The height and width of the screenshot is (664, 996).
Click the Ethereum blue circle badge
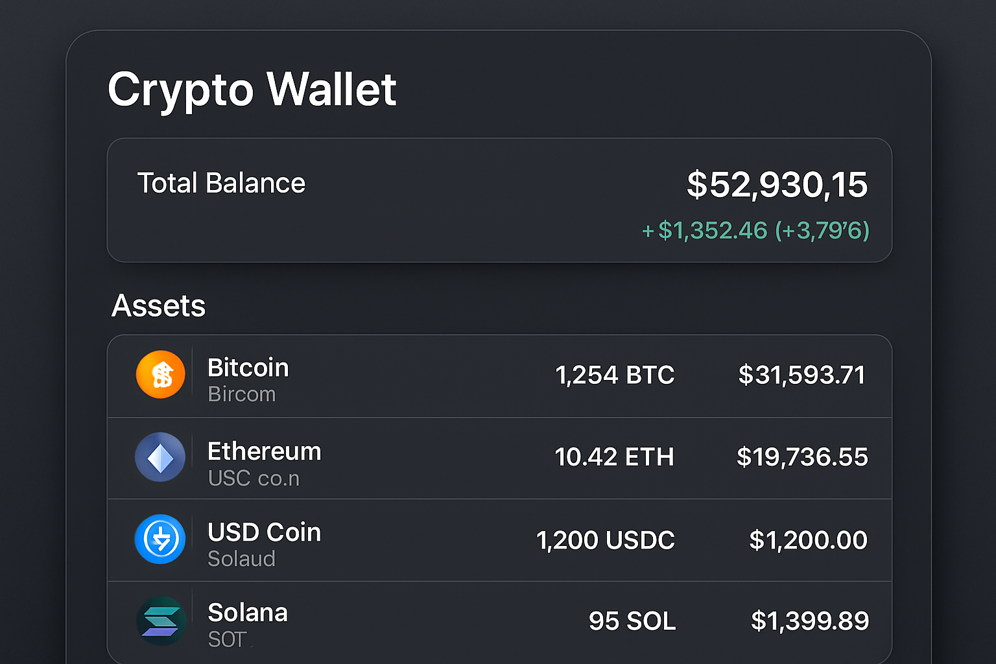click(x=160, y=457)
